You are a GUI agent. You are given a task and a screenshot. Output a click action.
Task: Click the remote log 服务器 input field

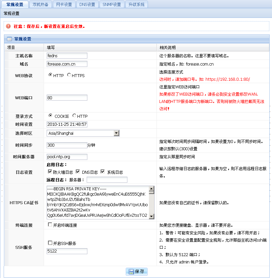pos(107,180)
